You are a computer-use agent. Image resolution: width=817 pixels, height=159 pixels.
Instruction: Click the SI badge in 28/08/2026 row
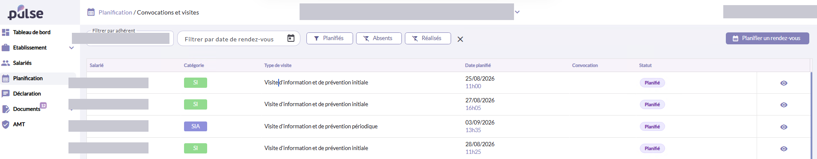tap(196, 148)
